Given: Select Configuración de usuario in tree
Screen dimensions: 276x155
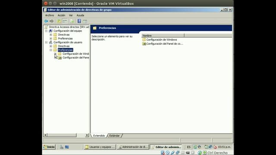Looking at the screenshot, I should point(68,42).
